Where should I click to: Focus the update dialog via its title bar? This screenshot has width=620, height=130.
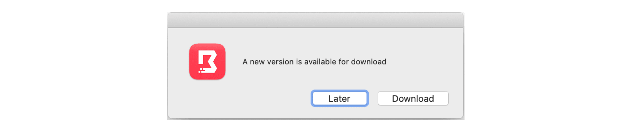tap(315, 20)
